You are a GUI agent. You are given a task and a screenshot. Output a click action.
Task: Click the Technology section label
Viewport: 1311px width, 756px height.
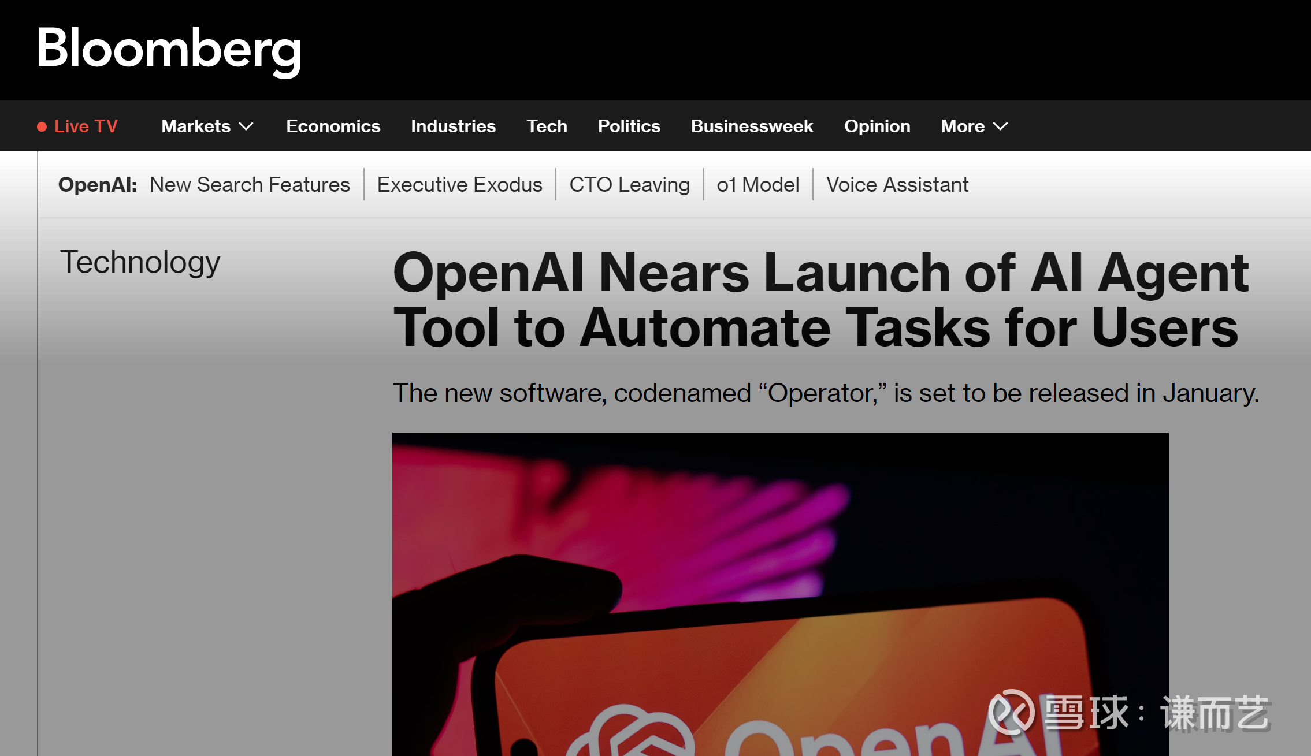click(x=140, y=263)
